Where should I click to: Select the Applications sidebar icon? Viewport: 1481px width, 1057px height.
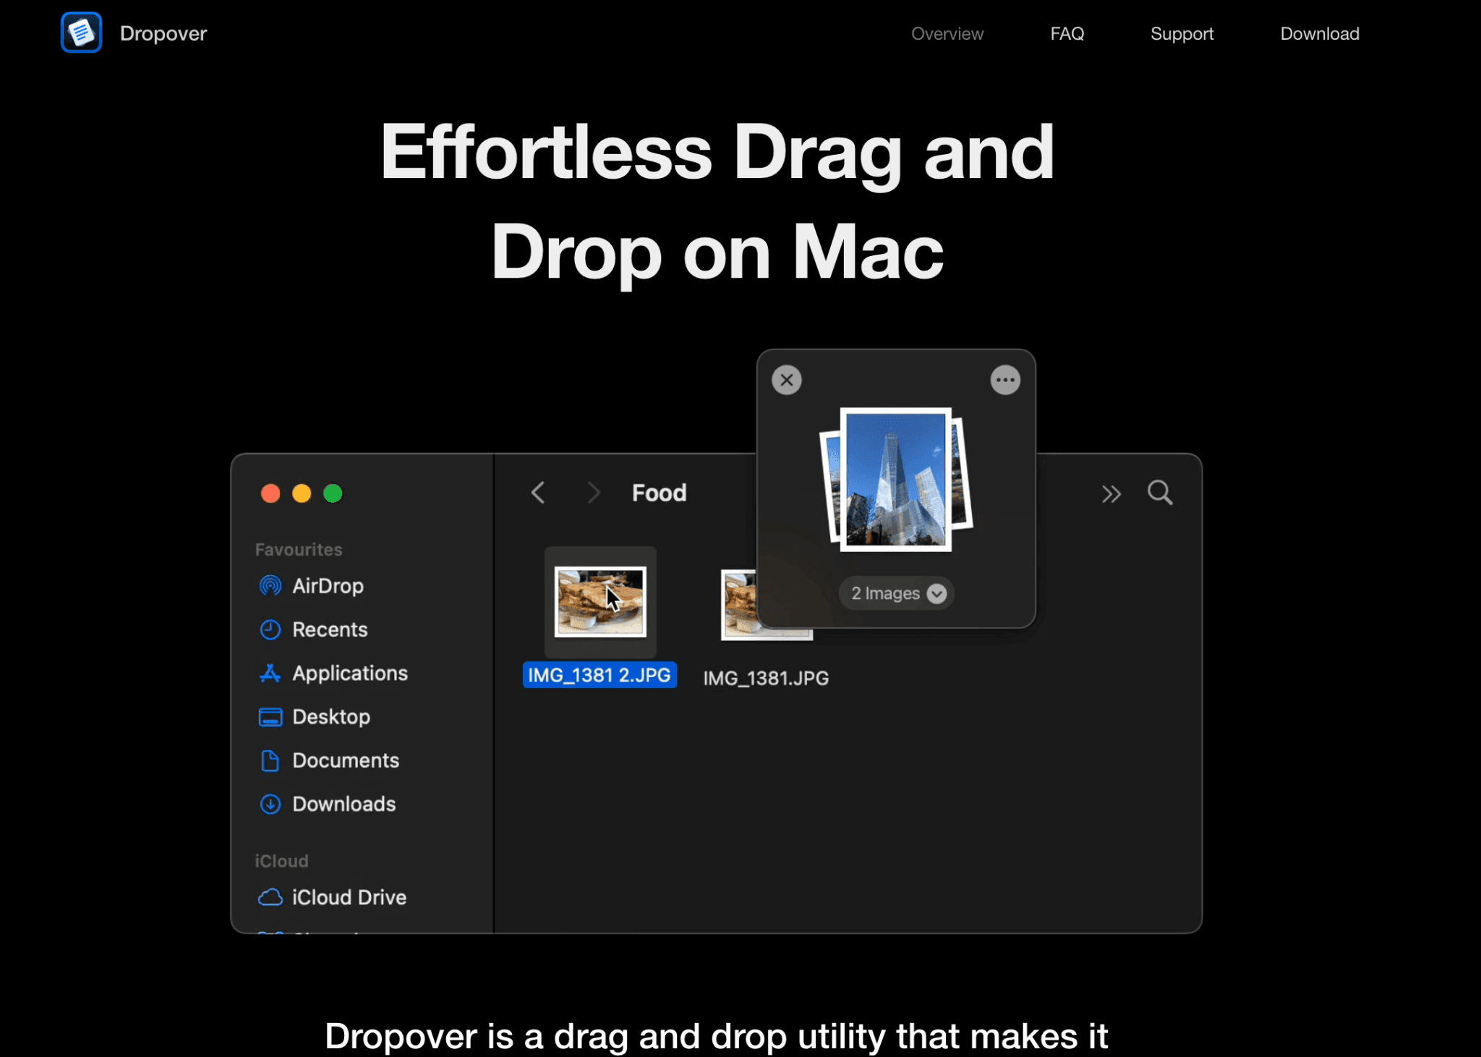(270, 673)
